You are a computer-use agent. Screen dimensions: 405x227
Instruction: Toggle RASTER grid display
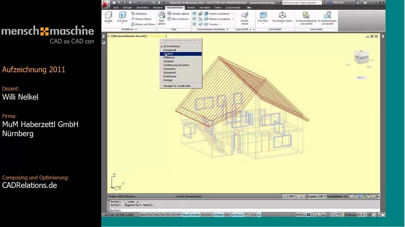(165, 215)
